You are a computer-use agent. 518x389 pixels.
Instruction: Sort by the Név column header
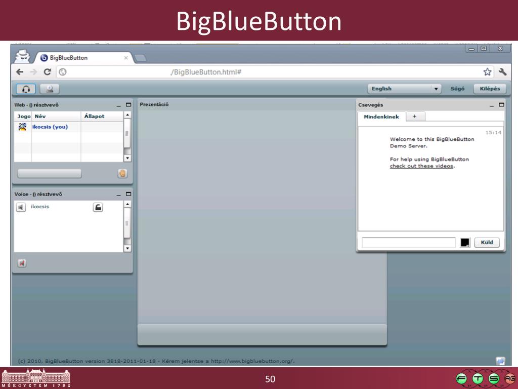point(56,116)
